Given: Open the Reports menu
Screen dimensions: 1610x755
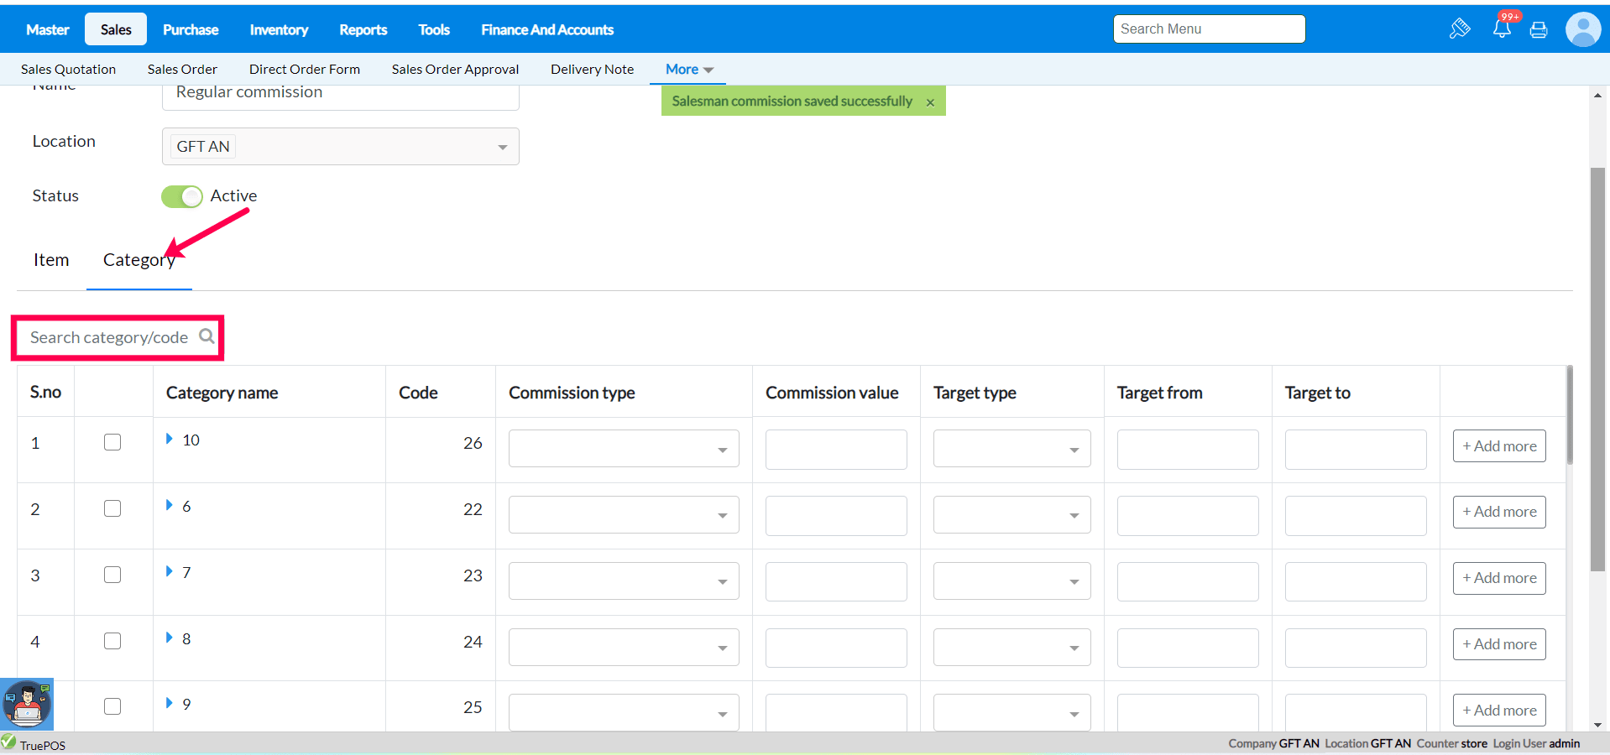Looking at the screenshot, I should tap(363, 29).
